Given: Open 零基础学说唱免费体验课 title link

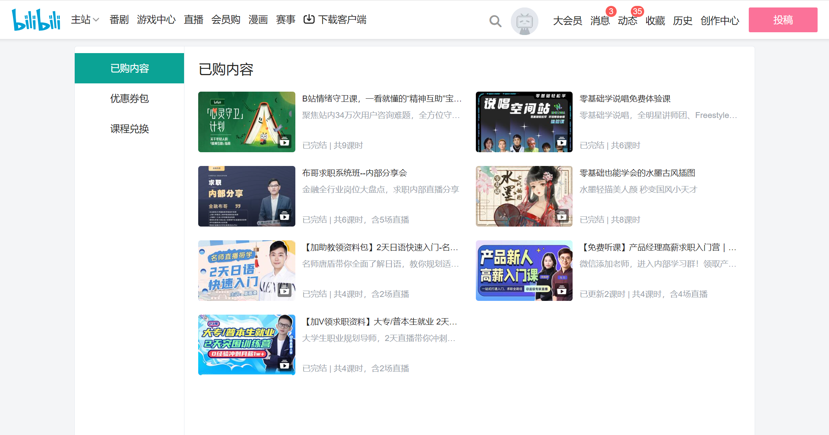Looking at the screenshot, I should point(625,99).
